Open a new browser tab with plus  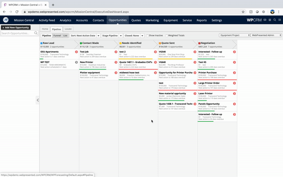pyautogui.click(x=53, y=5)
